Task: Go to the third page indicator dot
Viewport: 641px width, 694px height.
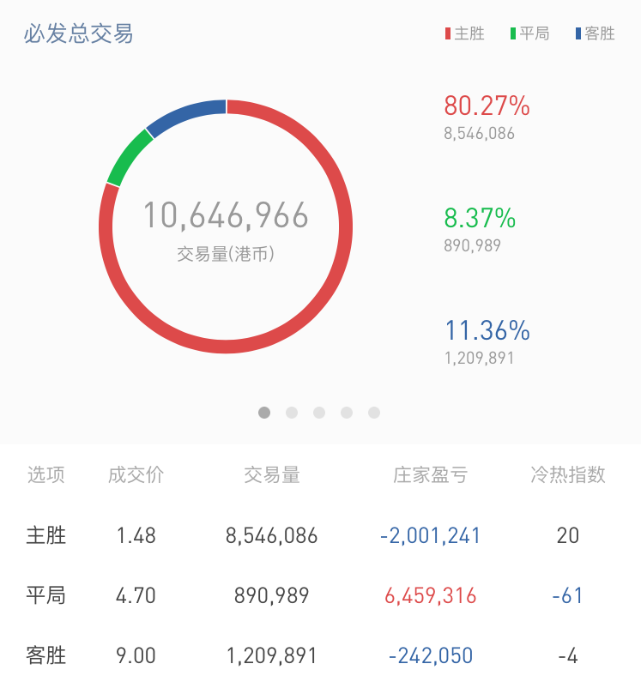Action: pos(319,413)
